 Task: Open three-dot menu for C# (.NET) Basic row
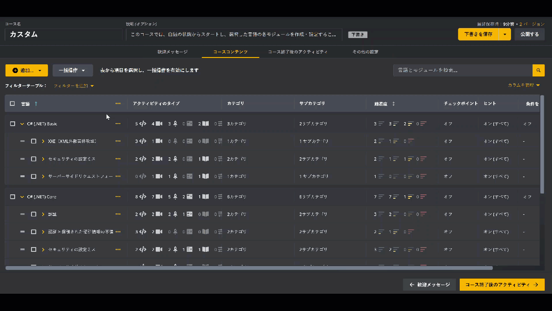coord(118,124)
